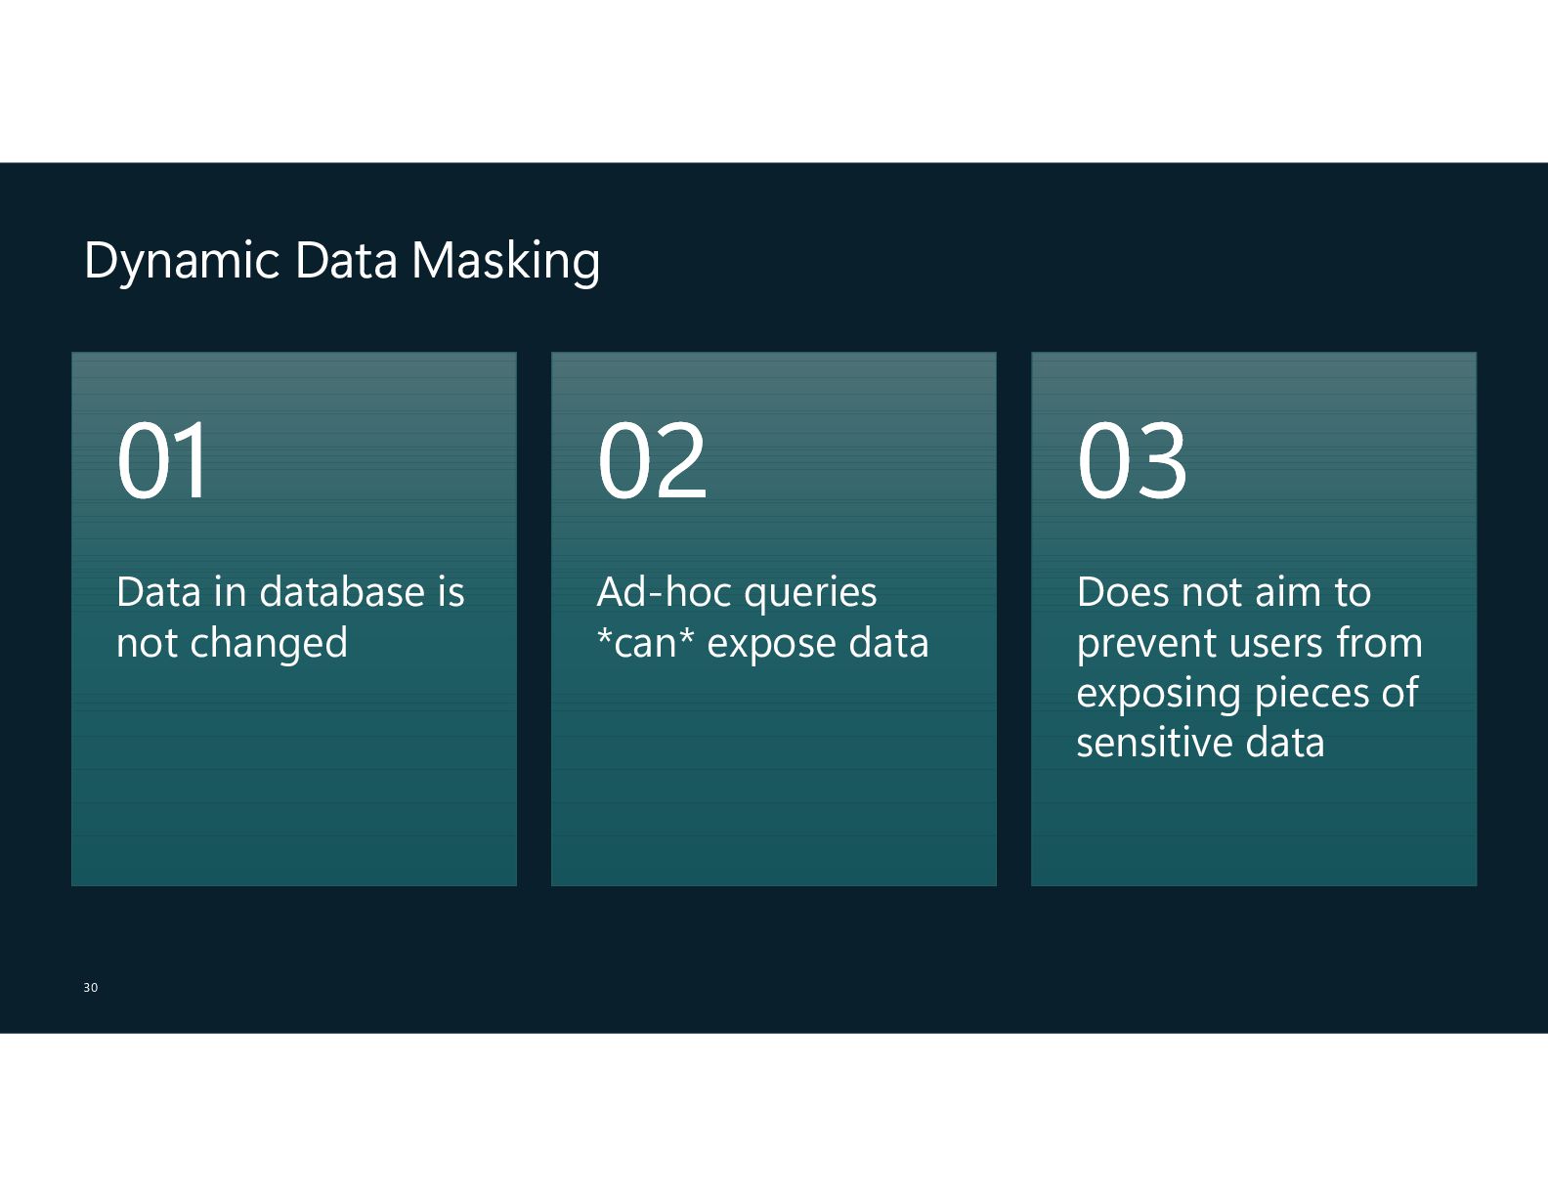The width and height of the screenshot is (1548, 1196).
Task: Click 'sensitive data' text line
Action: [1200, 743]
